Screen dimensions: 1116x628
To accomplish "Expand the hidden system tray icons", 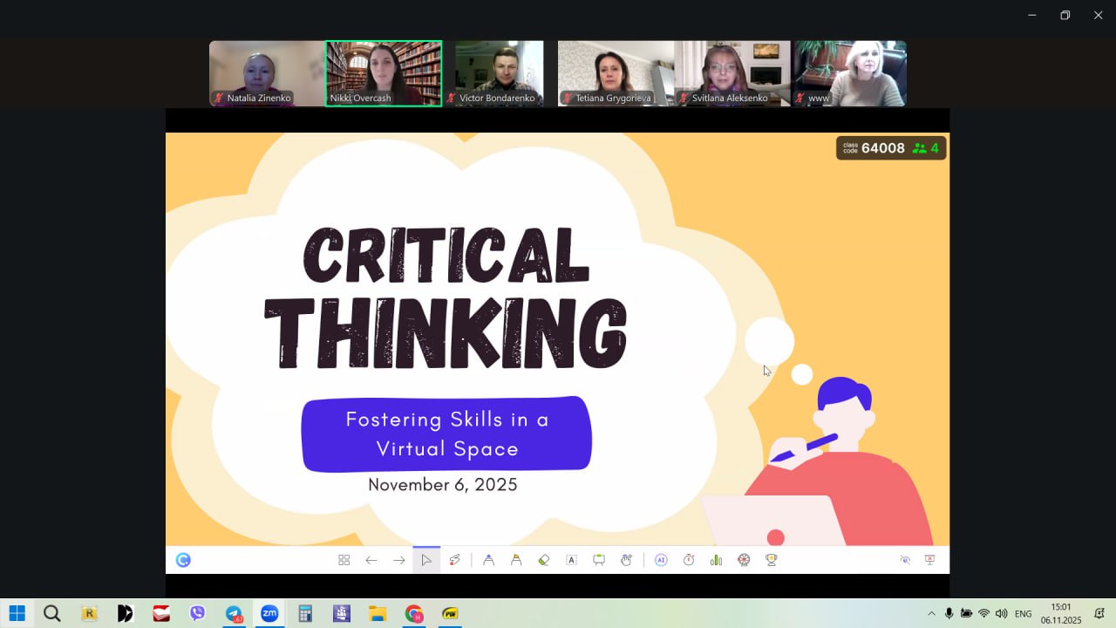I will pyautogui.click(x=931, y=613).
